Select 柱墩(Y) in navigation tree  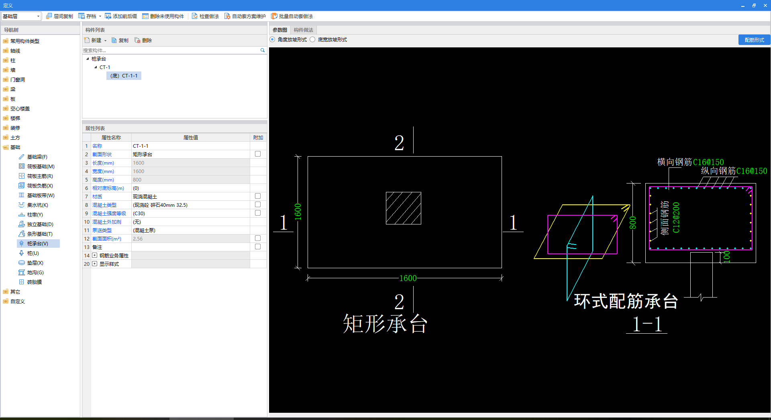[x=35, y=215]
